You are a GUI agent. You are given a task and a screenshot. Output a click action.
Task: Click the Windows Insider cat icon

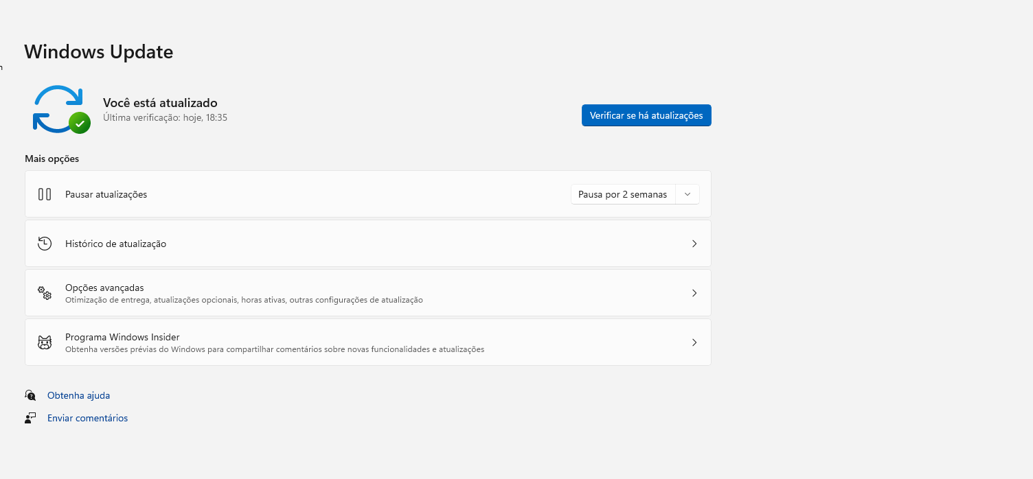click(45, 342)
